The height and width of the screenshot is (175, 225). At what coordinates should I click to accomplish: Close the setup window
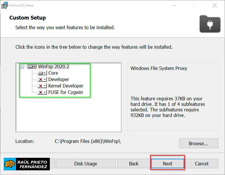tap(215, 5)
